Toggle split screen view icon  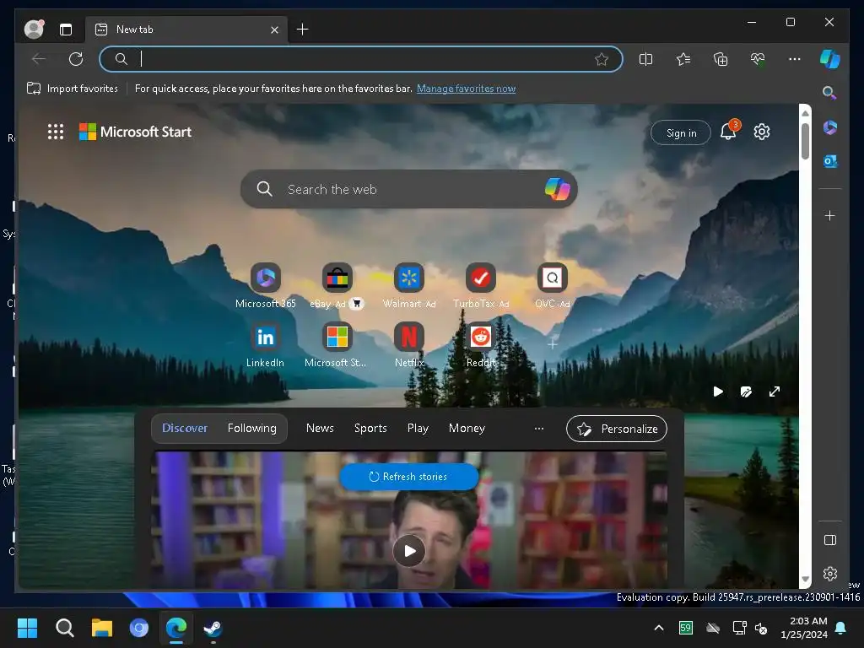pyautogui.click(x=645, y=59)
